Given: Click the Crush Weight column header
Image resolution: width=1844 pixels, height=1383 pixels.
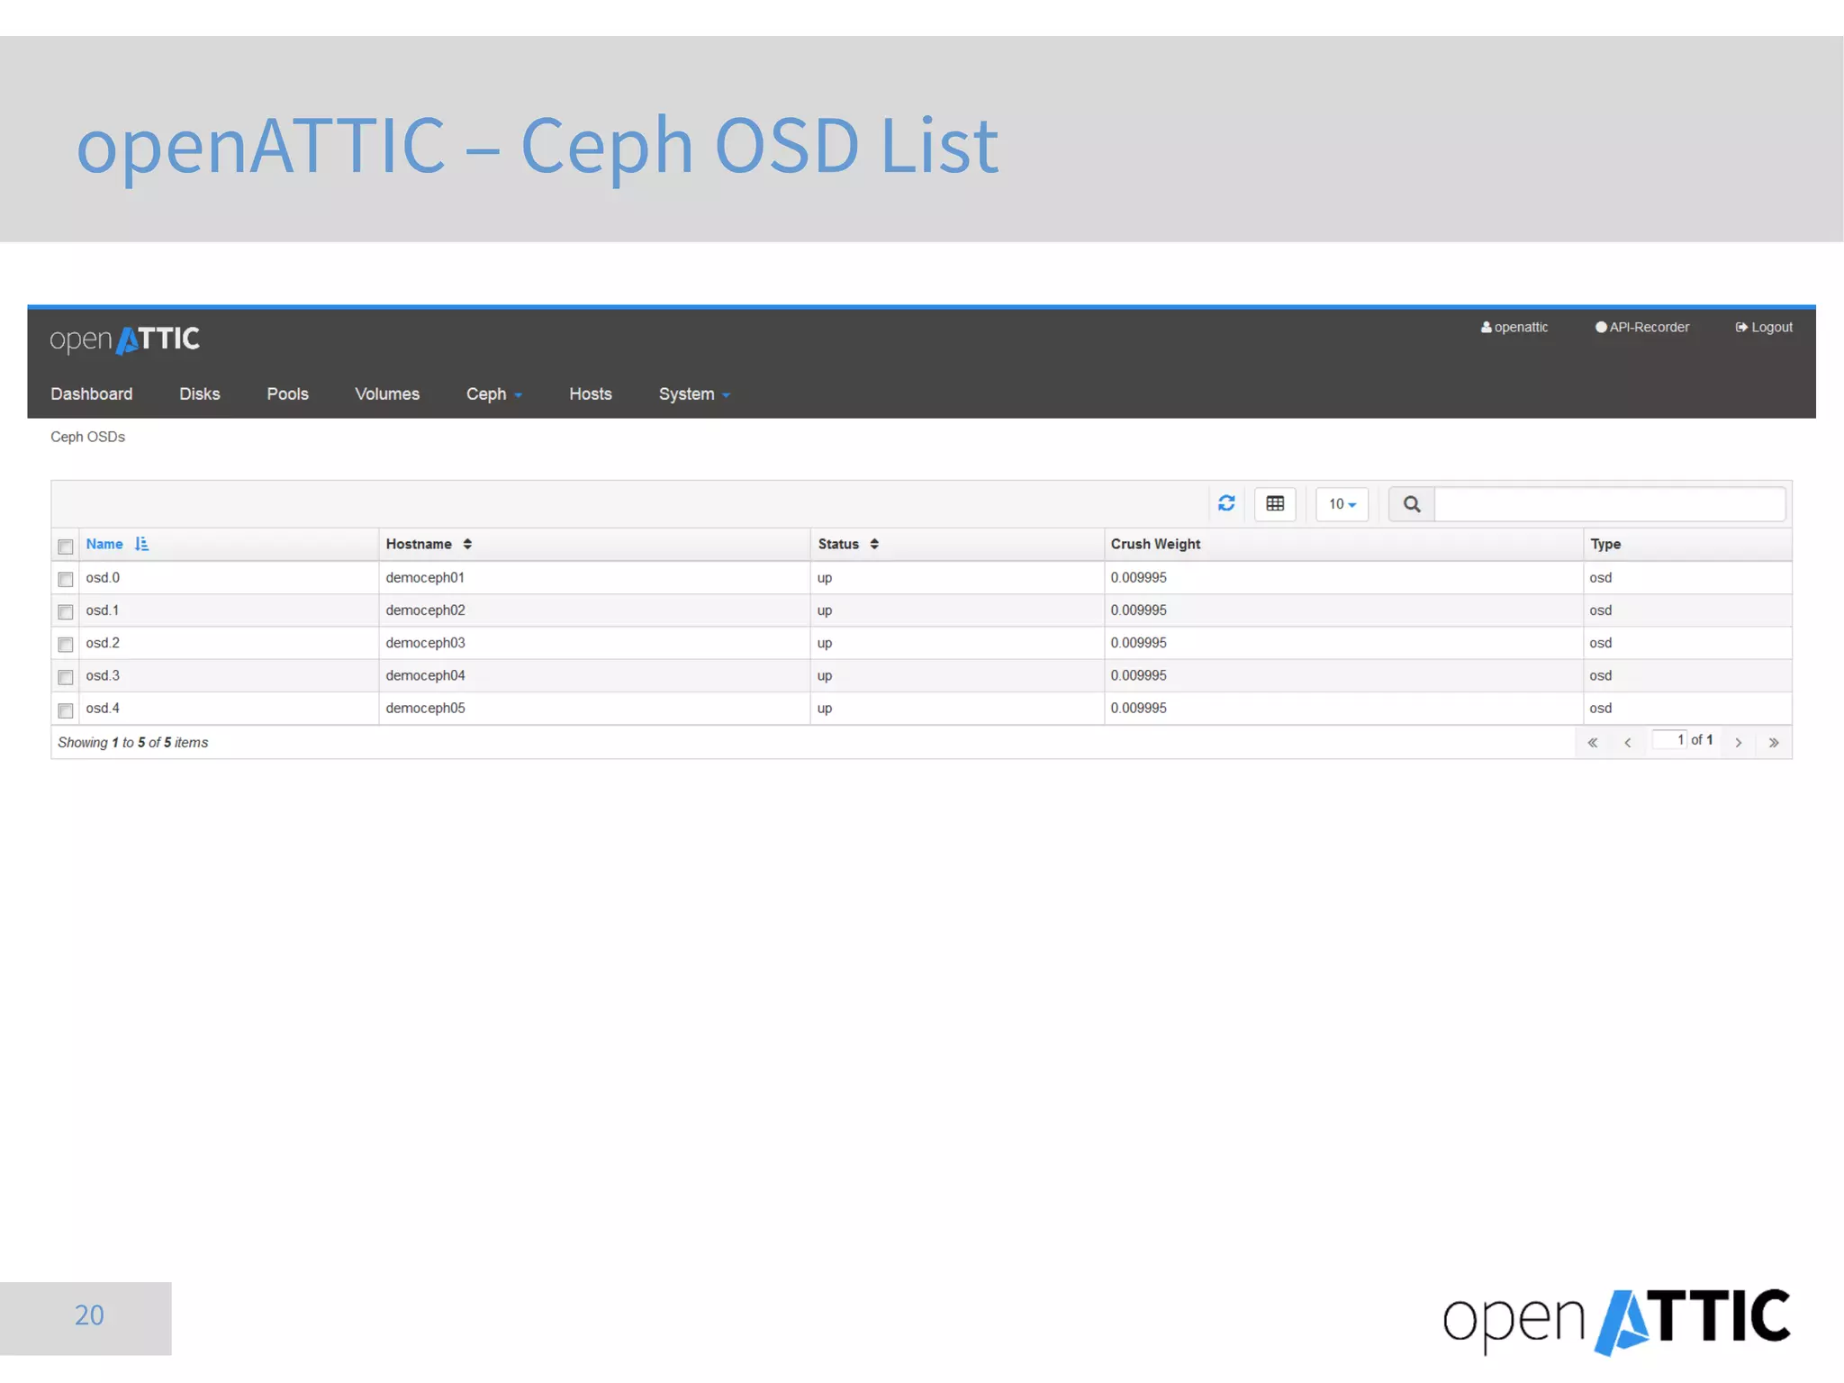Looking at the screenshot, I should click(1155, 544).
